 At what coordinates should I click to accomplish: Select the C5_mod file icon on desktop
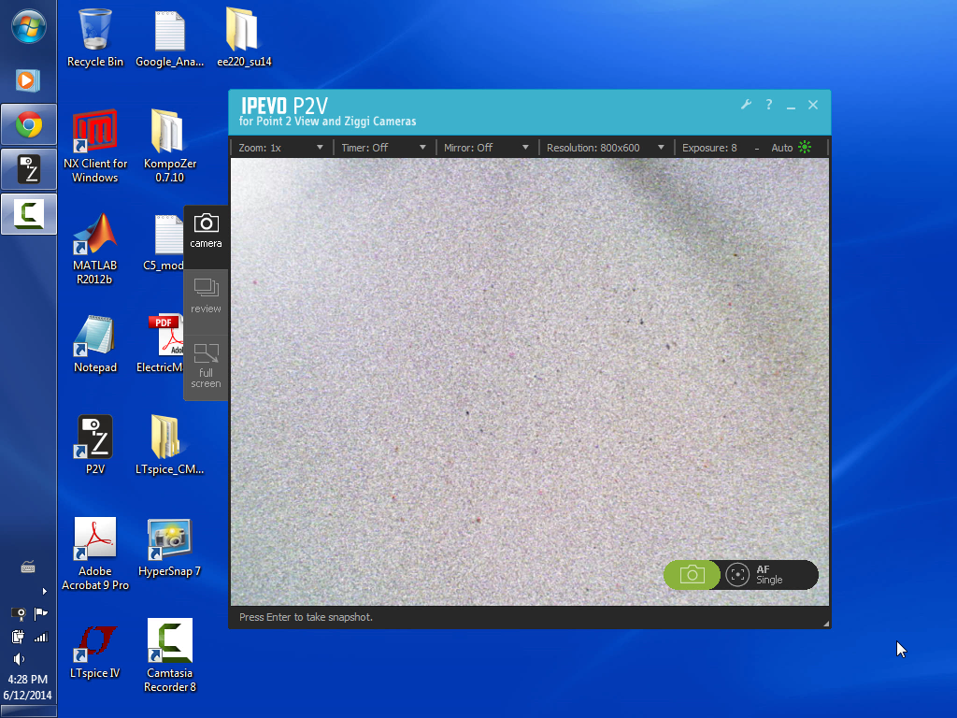coord(164,243)
